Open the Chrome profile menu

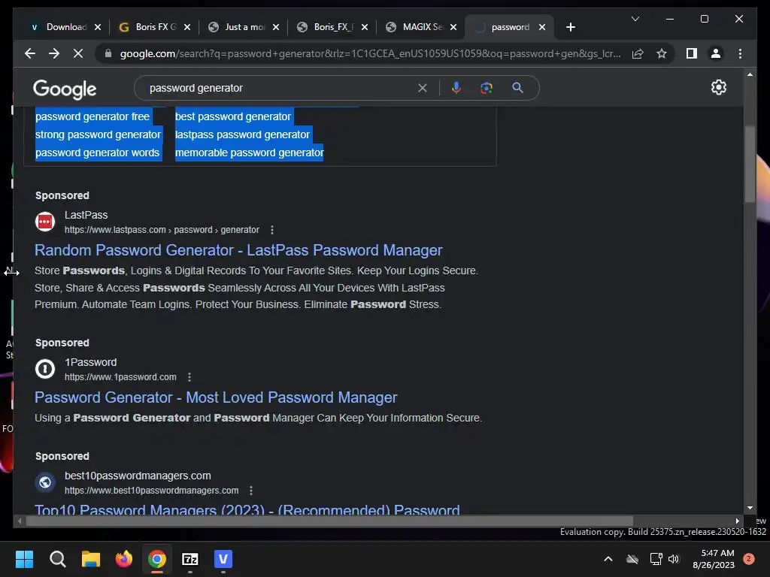click(716, 53)
